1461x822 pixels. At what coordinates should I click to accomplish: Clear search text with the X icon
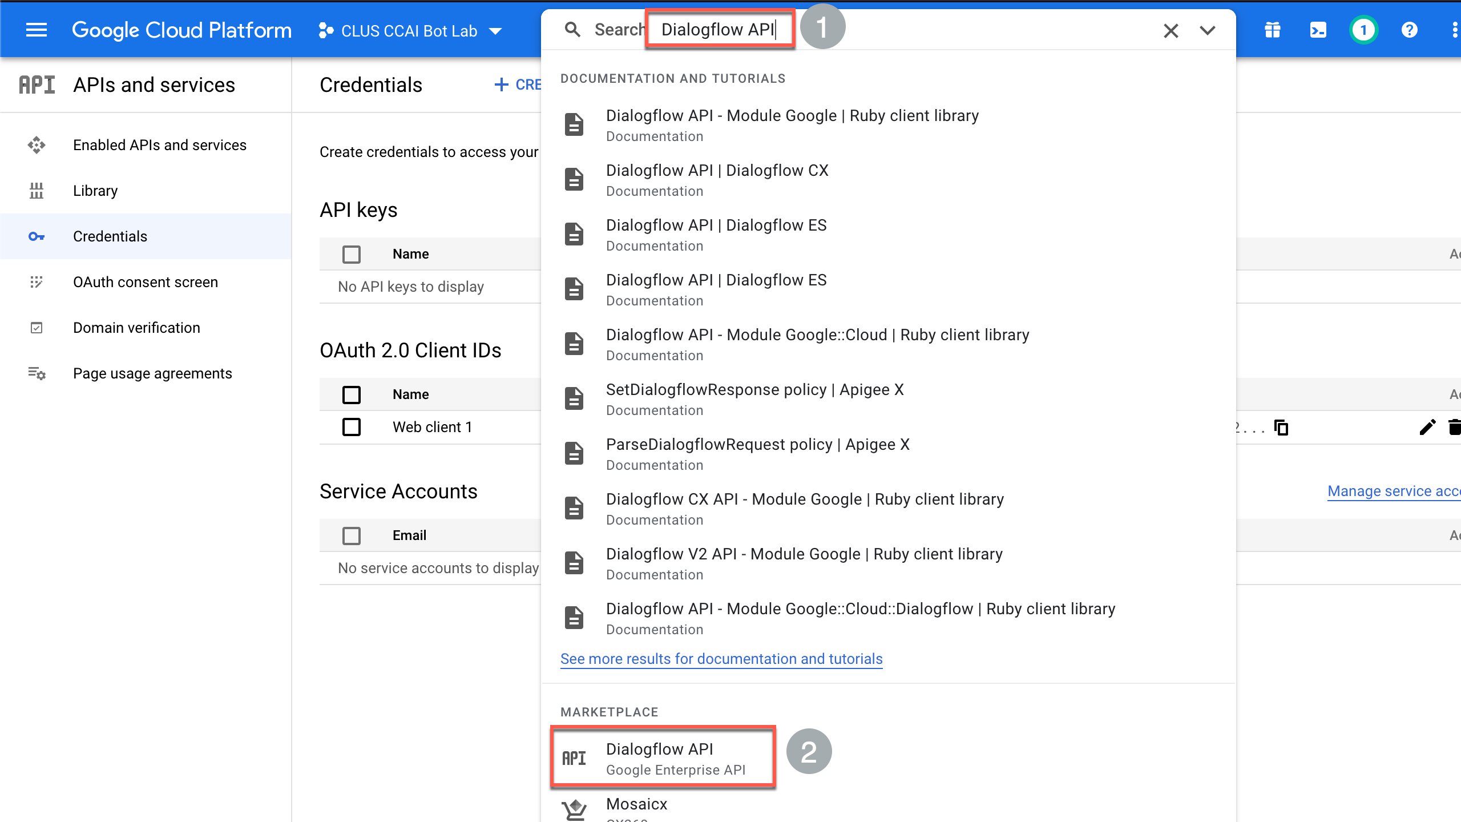tap(1171, 30)
